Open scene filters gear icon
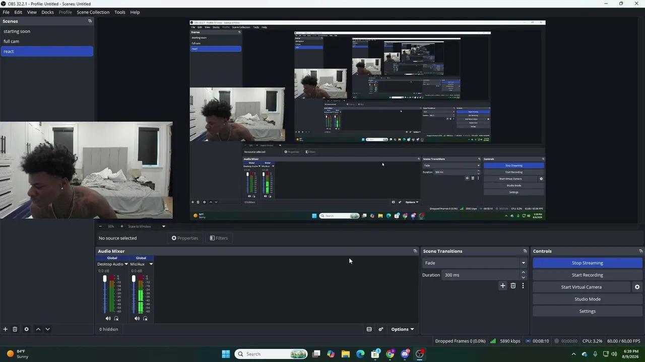The width and height of the screenshot is (645, 362). [x=26, y=329]
